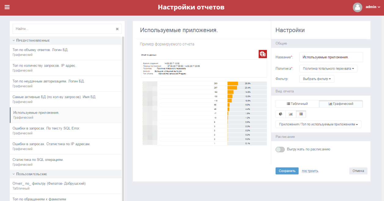384x201 pixels.
Task: Open the admin account dropdown
Action: tap(373, 7)
